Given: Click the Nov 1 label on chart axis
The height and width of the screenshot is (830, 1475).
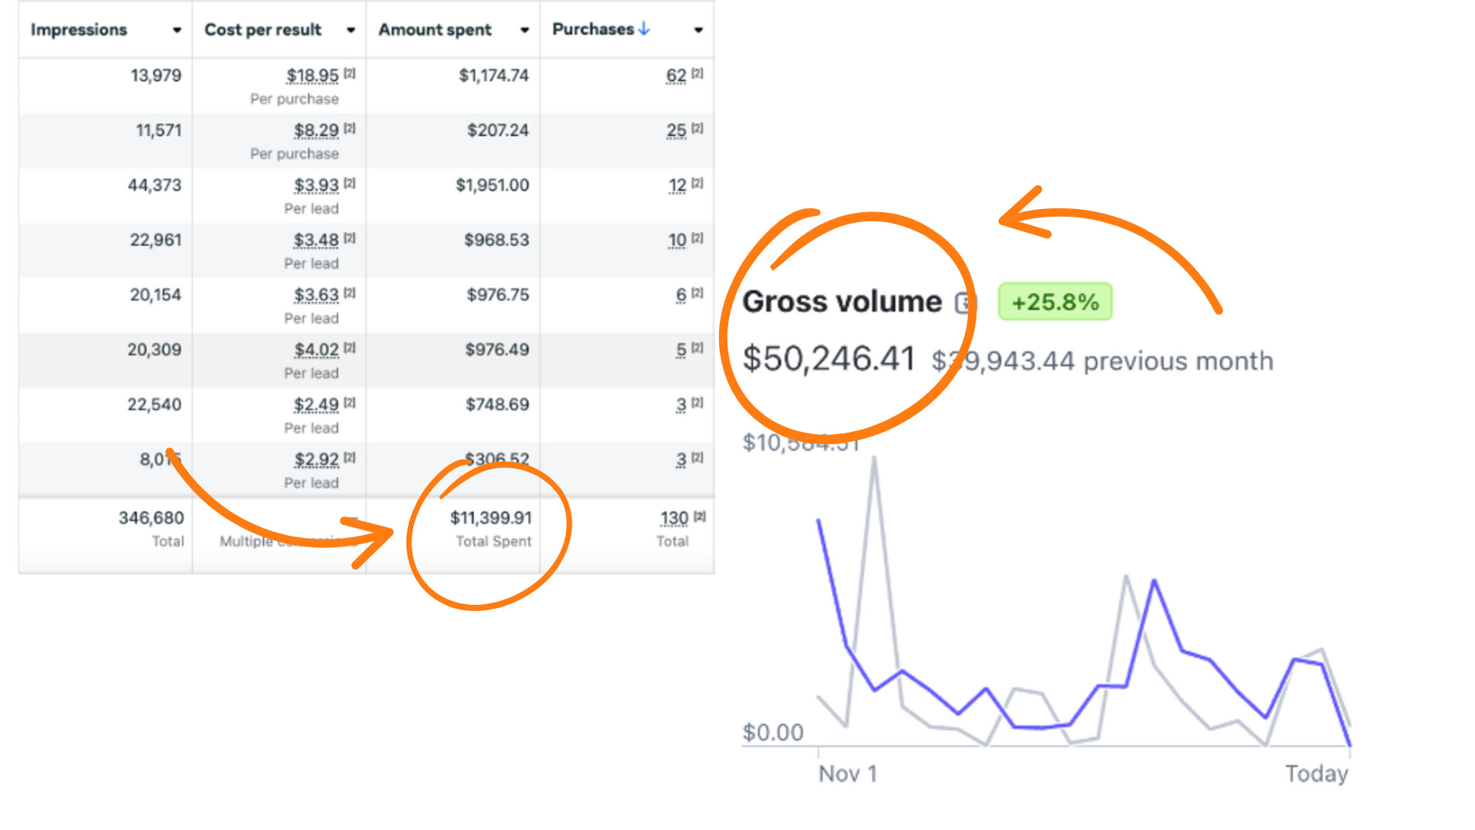Looking at the screenshot, I should pyautogui.click(x=847, y=773).
